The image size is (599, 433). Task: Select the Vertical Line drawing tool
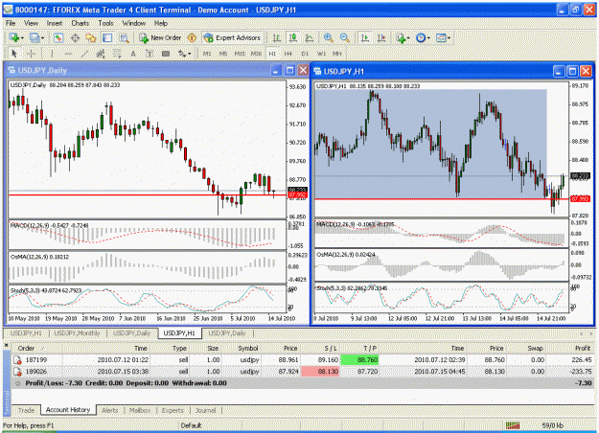pos(51,54)
